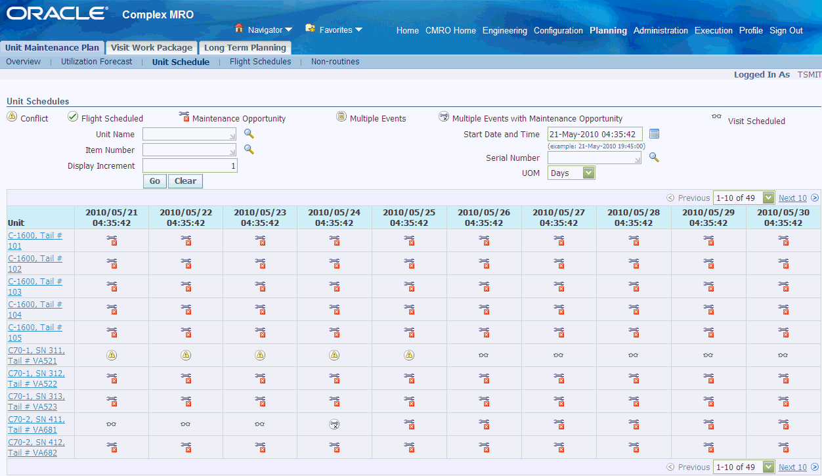The image size is (822, 476).
Task: Click multiple events icon for VA681 on 2010/05/24
Action: (x=334, y=424)
